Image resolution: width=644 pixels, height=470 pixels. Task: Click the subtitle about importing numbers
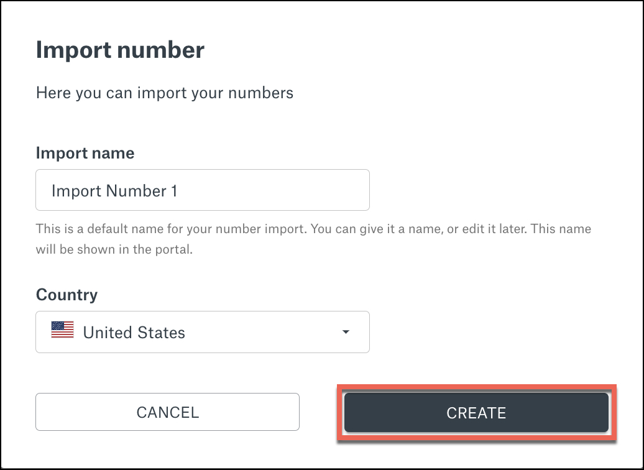point(165,93)
